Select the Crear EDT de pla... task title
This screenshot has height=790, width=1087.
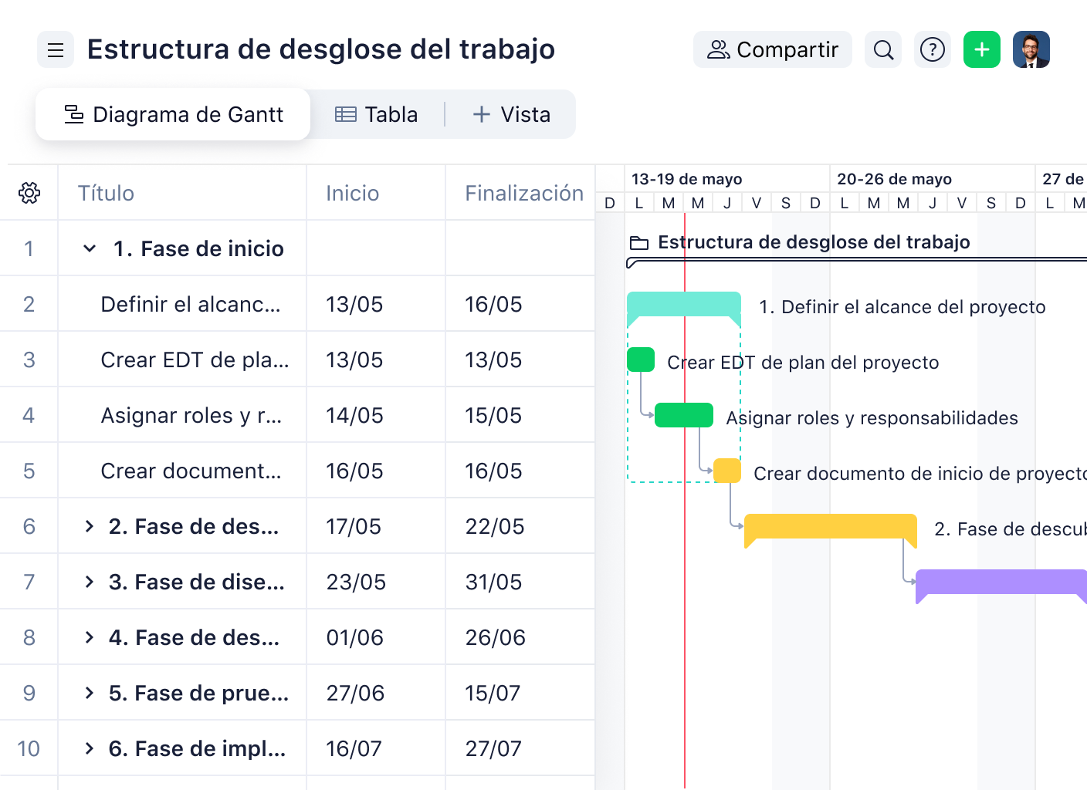[195, 360]
